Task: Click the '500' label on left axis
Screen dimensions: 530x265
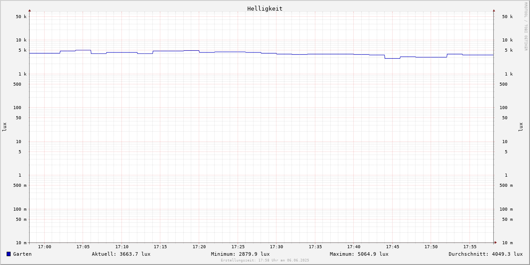Action: [17, 84]
